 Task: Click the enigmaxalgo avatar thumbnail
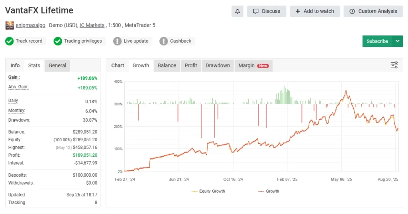click(x=10, y=25)
